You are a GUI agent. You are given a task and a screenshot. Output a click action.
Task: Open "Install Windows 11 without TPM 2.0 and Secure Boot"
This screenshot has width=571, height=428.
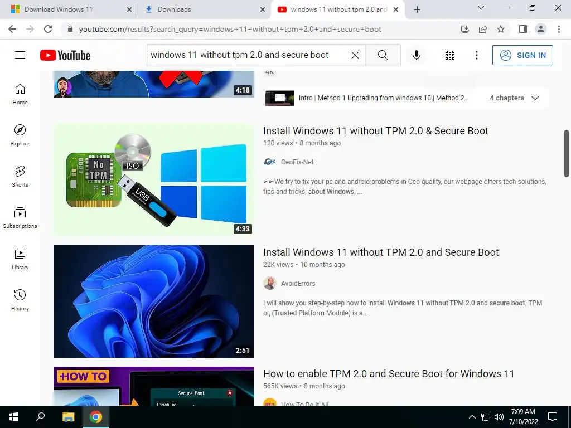coord(381,252)
